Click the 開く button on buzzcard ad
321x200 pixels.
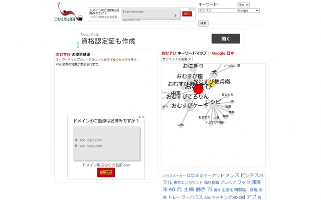click(226, 39)
